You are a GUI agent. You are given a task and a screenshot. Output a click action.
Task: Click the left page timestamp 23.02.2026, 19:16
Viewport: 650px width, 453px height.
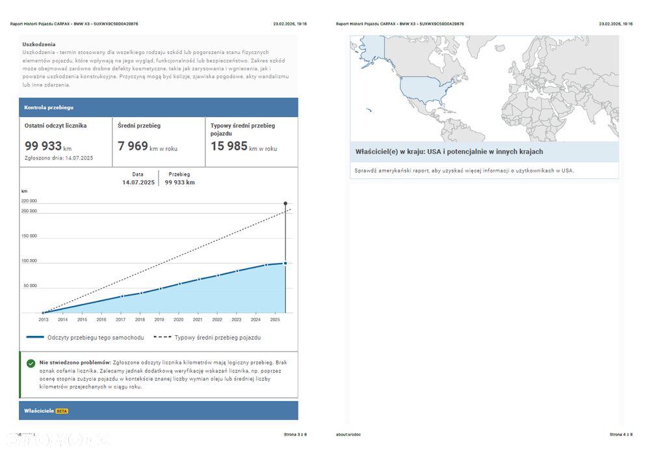click(290, 24)
